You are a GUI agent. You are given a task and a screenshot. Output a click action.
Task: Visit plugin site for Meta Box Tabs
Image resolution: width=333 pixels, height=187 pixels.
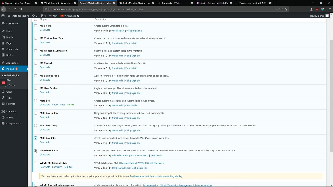click(x=133, y=143)
